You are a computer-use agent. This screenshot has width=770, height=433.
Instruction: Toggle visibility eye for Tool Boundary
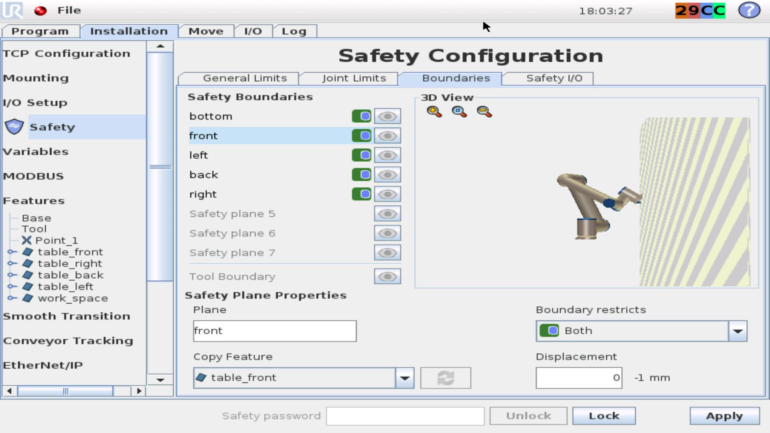coord(387,277)
